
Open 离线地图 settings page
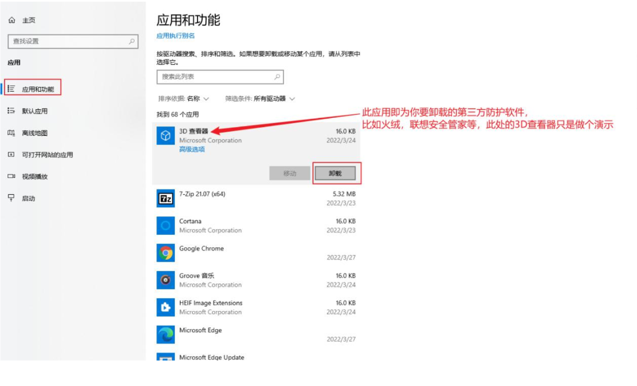(34, 133)
